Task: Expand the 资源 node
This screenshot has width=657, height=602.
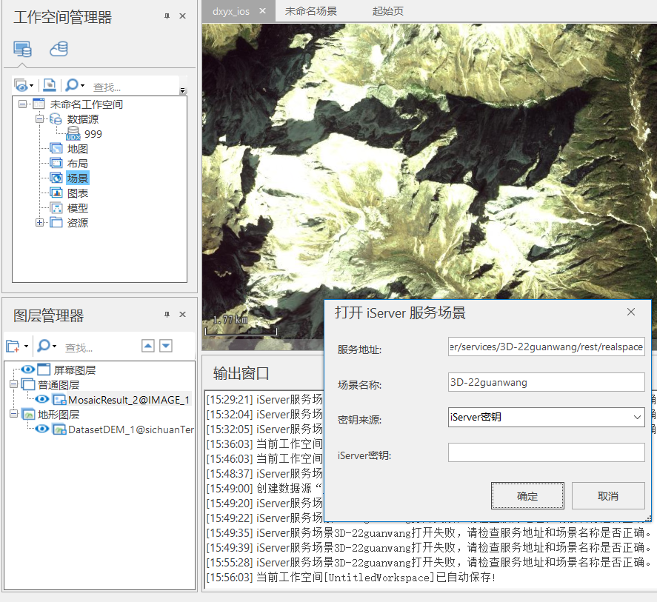Action: [39, 222]
